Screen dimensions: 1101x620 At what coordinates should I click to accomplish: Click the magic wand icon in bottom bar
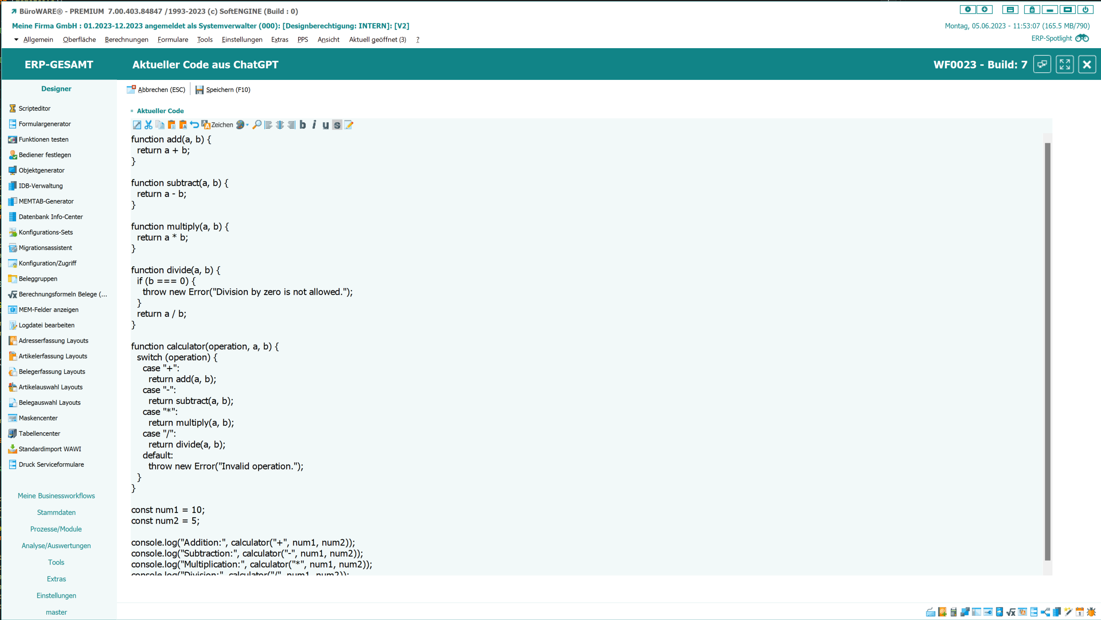[1068, 612]
